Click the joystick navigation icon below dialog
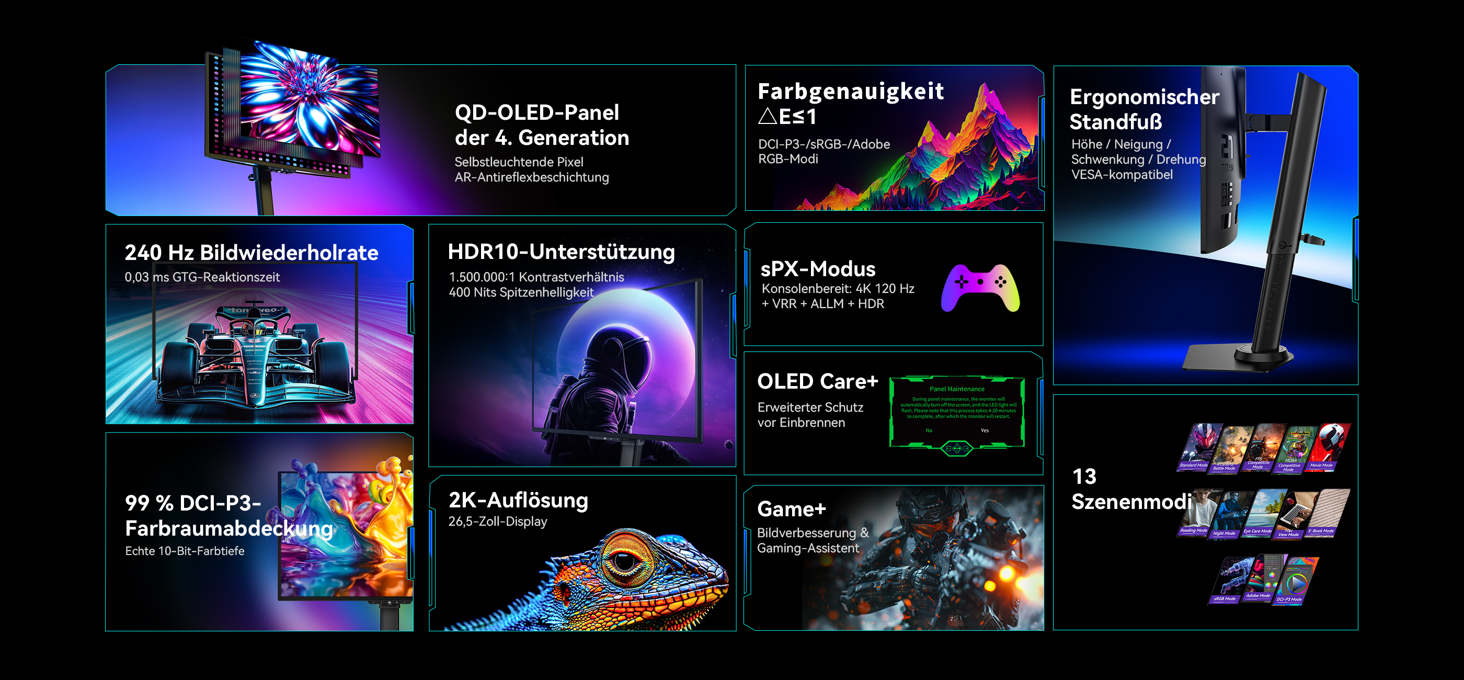 957,449
